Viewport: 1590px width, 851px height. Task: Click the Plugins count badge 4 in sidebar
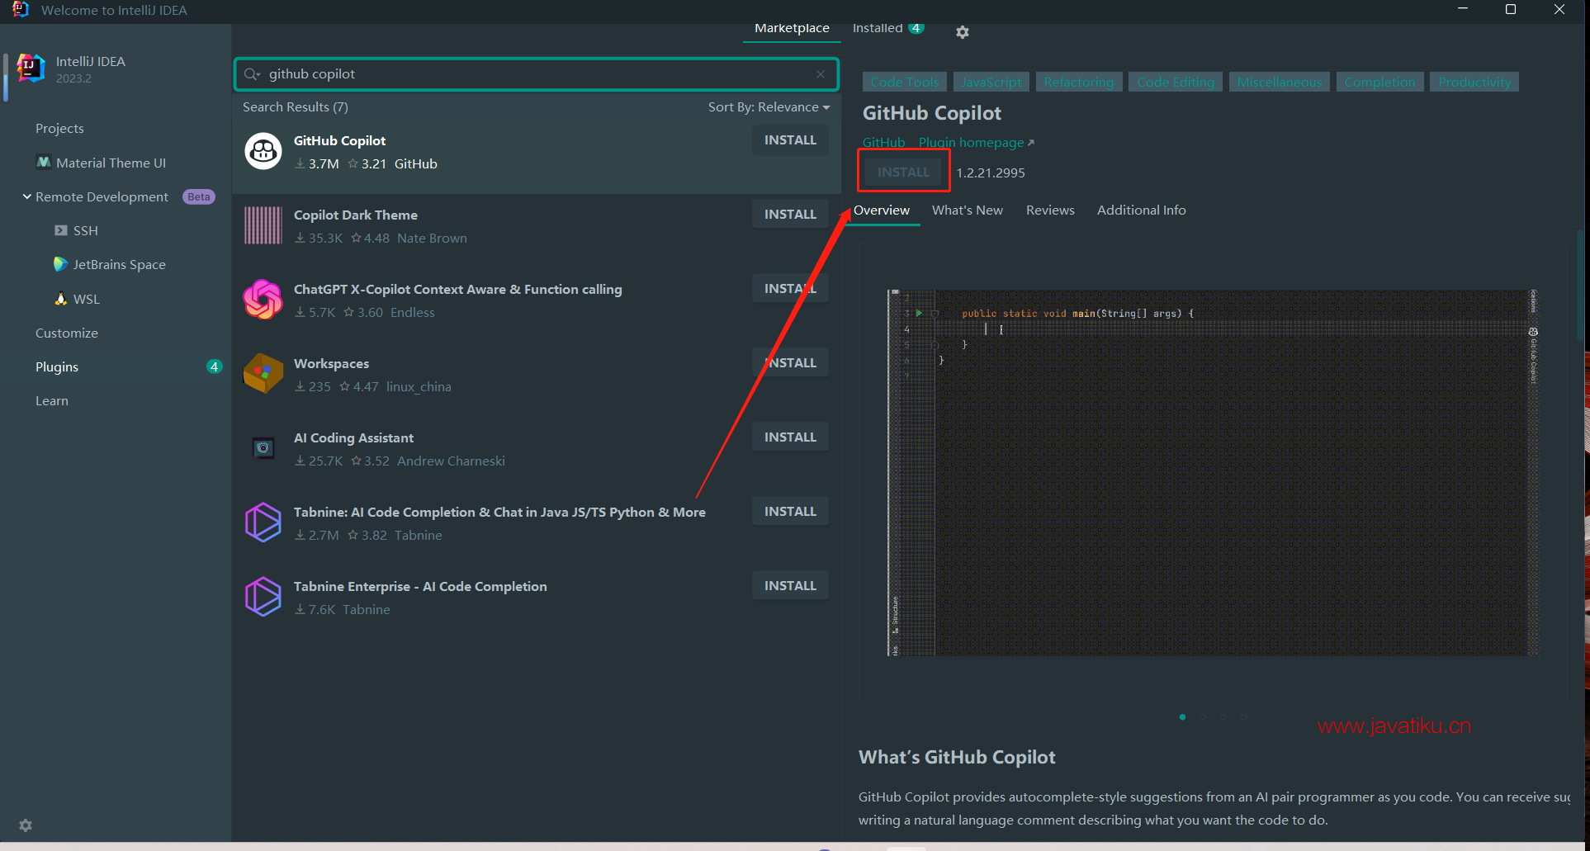tap(214, 366)
